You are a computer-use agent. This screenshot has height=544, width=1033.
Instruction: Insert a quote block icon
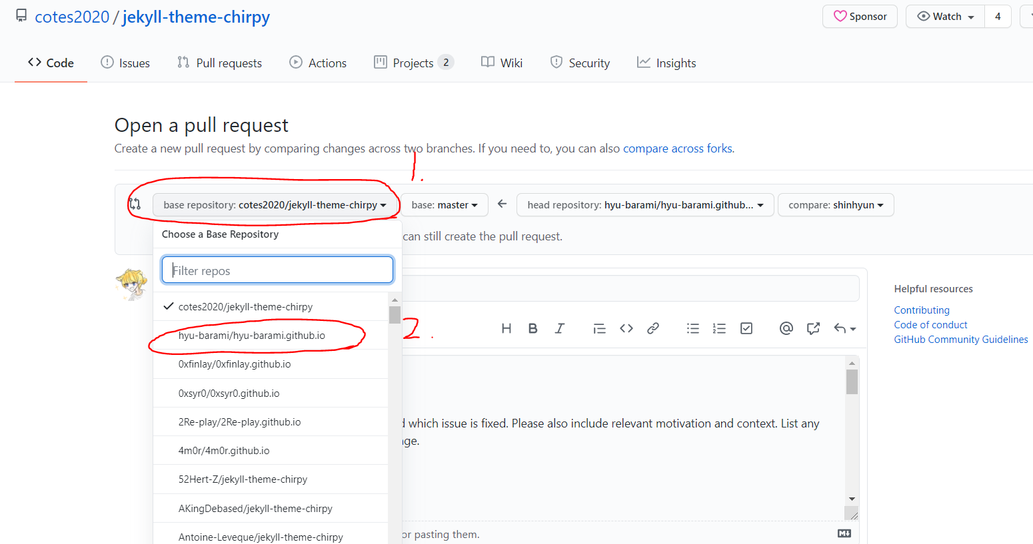599,328
